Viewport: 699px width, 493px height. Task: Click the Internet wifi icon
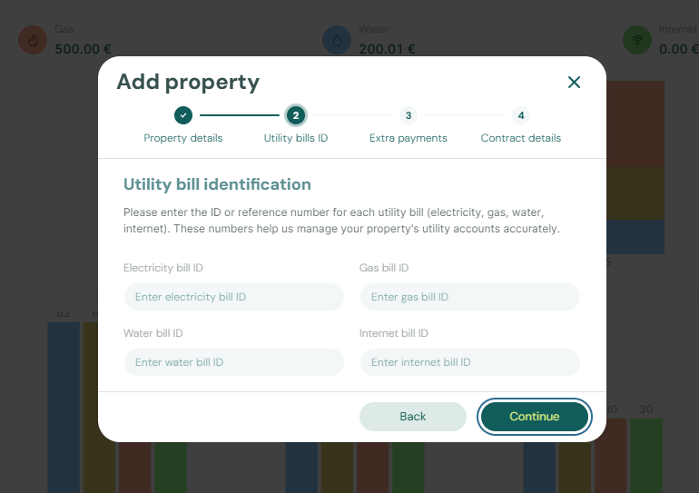(x=636, y=40)
